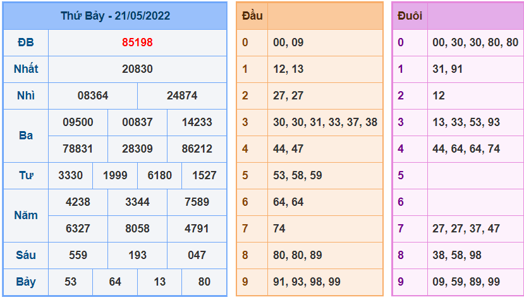Click the Đuôi values '31, 91'

(448, 69)
